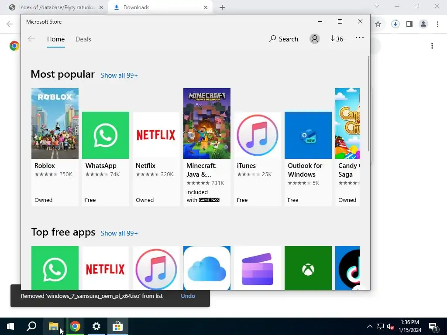Viewport: 447px width, 335px height.
Task: Show all Most popular apps
Action: coord(119,75)
